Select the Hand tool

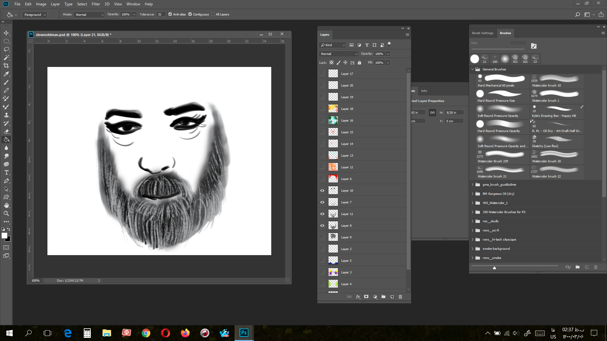pos(6,205)
